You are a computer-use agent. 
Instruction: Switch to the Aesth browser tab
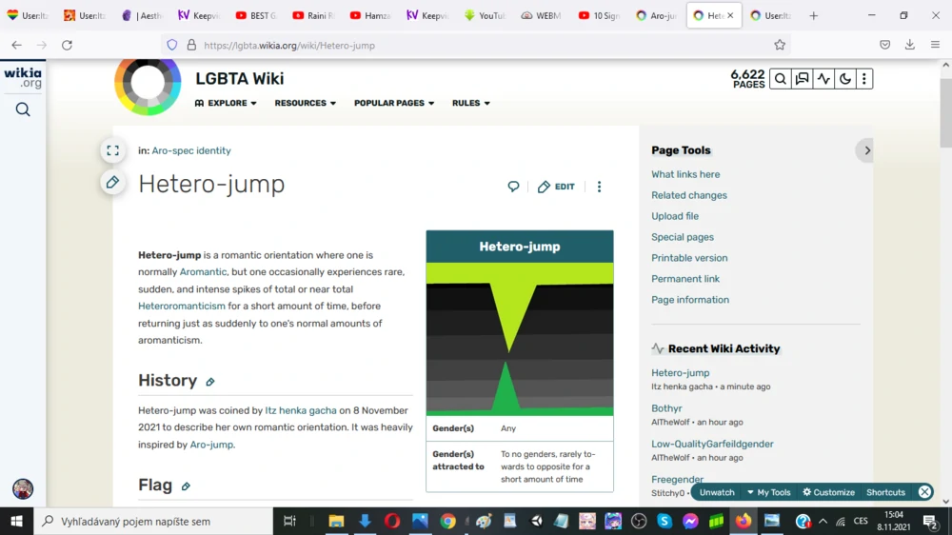[142, 16]
